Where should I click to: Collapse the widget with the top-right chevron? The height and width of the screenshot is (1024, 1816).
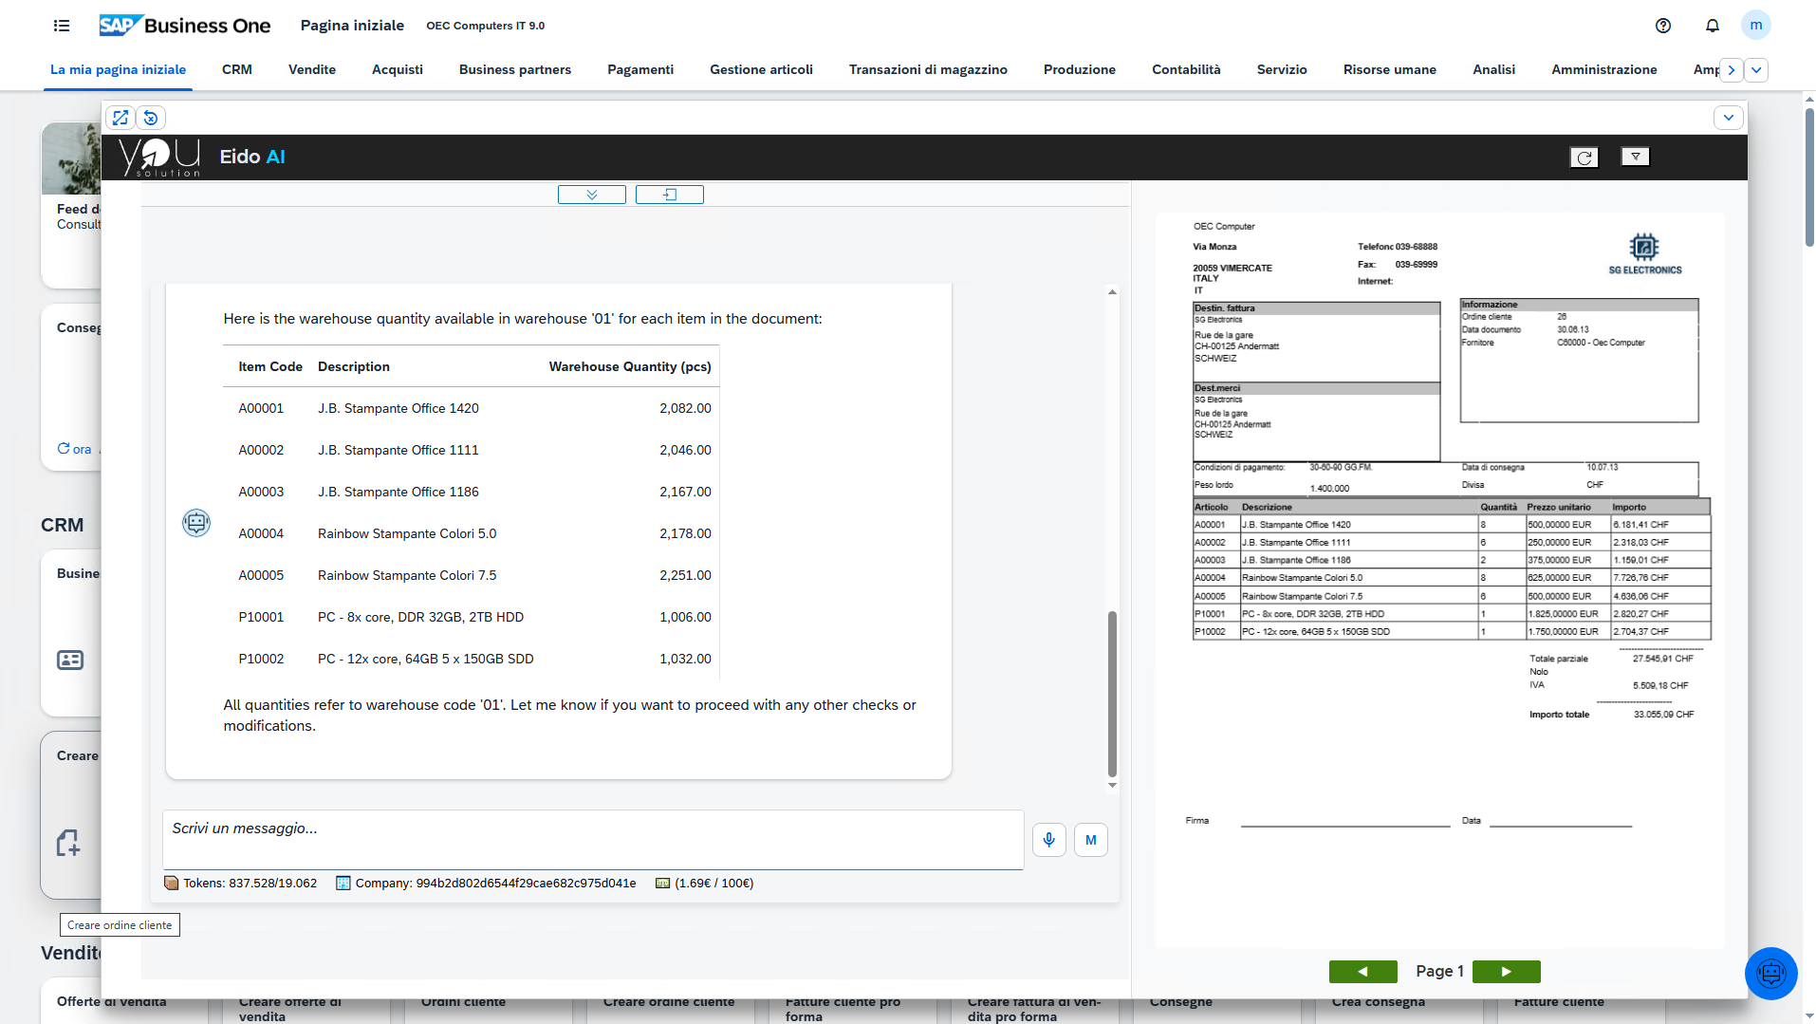[x=1728, y=118]
